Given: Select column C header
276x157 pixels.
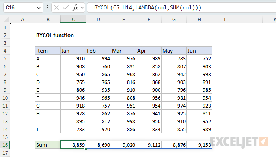Looking at the screenshot, I should click(x=73, y=20).
